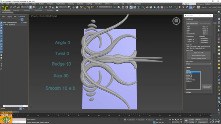
Task: Enable X Symmetry checkbox
Action: tap(200, 39)
